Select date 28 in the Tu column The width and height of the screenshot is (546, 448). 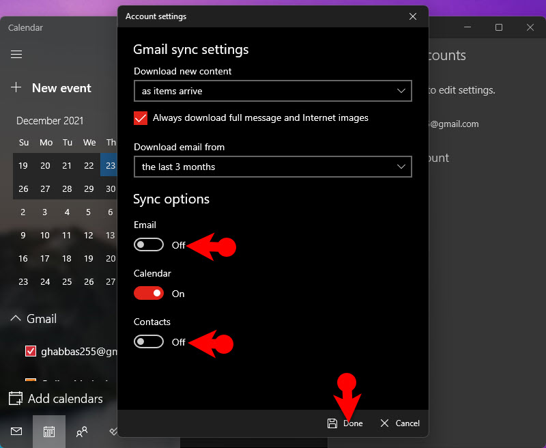tap(67, 188)
